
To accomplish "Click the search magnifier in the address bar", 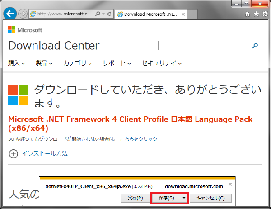I will tap(98, 14).
